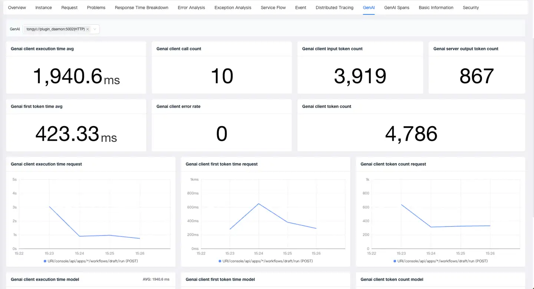Open the Basic Information tab
534x289 pixels.
(x=436, y=7)
